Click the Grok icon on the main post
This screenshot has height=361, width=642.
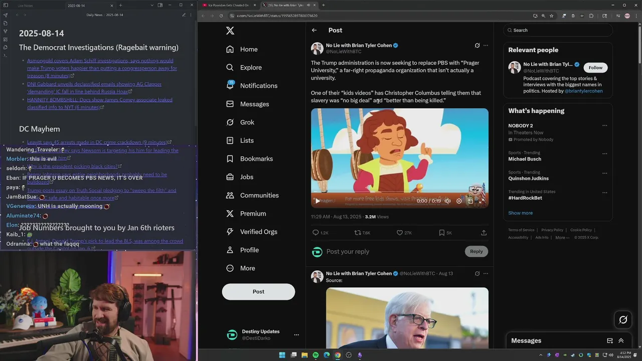477,46
